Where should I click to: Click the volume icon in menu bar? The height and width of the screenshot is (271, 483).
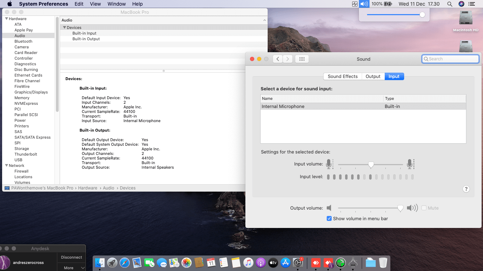pos(364,4)
